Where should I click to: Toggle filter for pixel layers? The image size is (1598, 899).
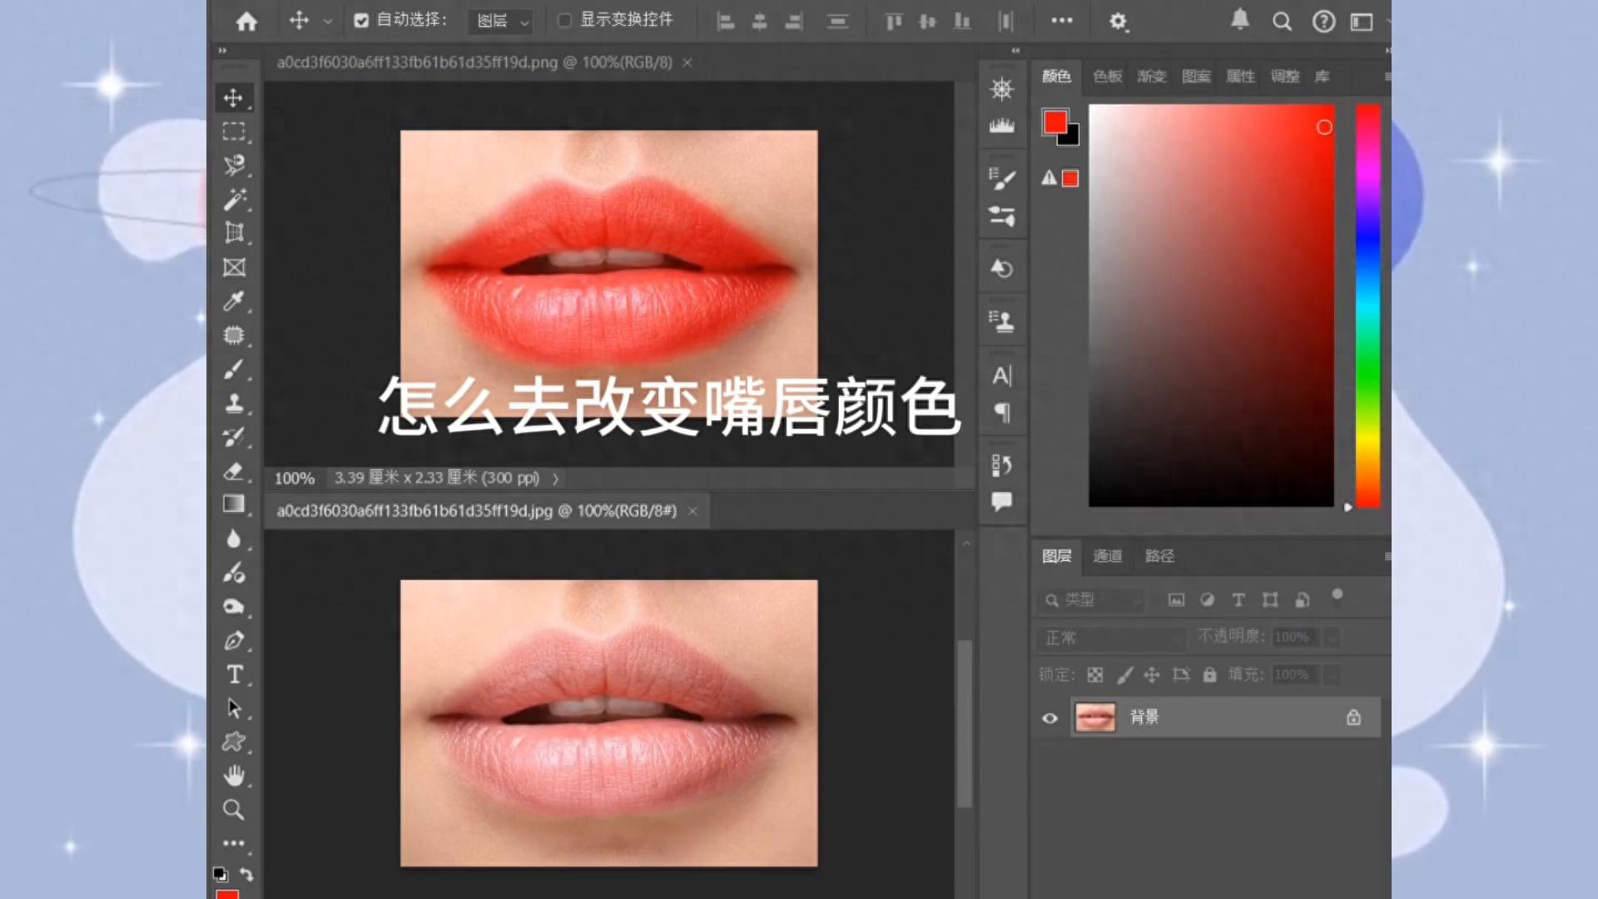point(1176,600)
